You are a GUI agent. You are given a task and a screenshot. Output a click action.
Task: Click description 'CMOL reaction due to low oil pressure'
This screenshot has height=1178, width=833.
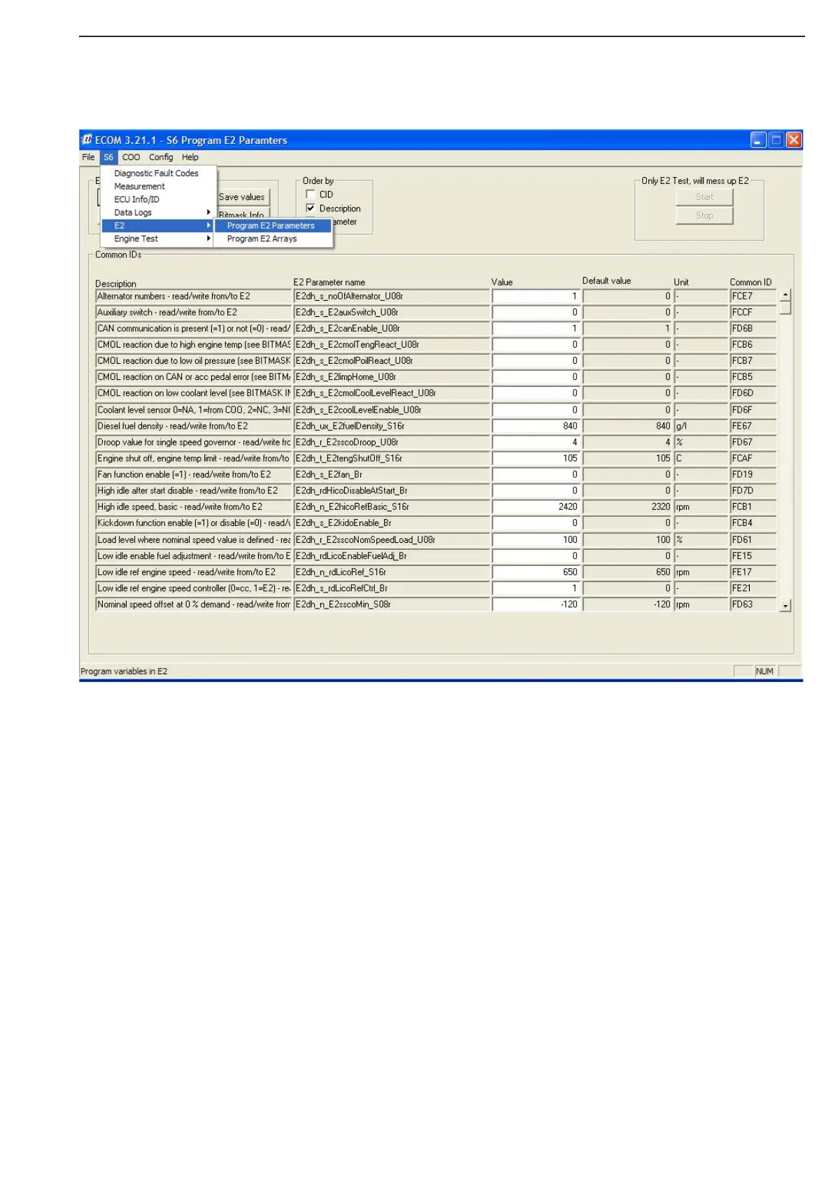point(193,361)
